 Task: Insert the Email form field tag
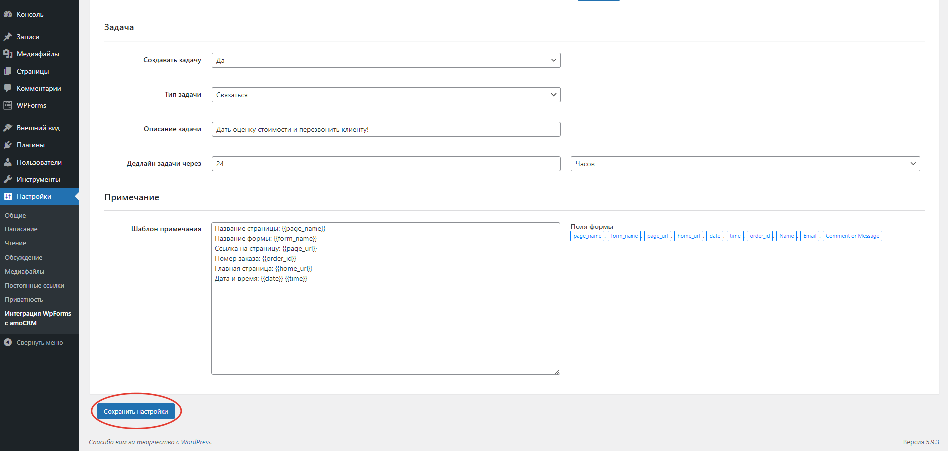809,236
